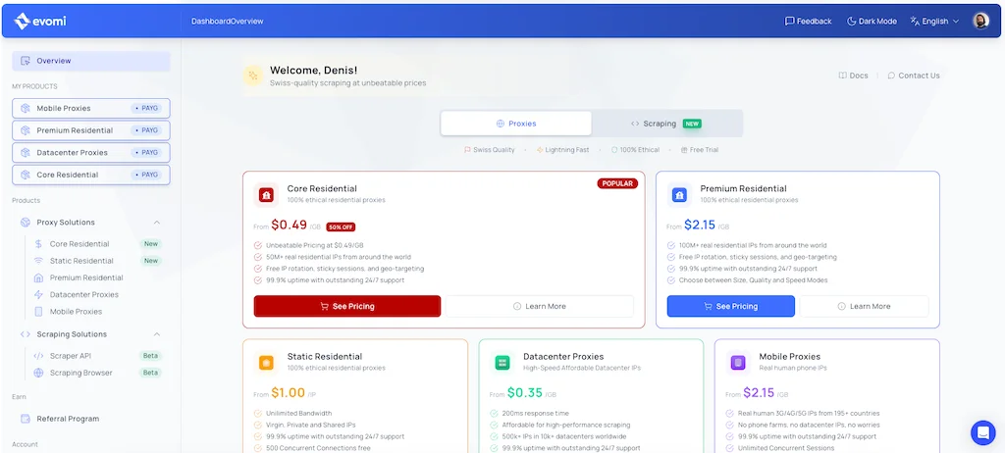Go to Referral Program in sidebar
The image size is (1005, 453).
(68, 419)
